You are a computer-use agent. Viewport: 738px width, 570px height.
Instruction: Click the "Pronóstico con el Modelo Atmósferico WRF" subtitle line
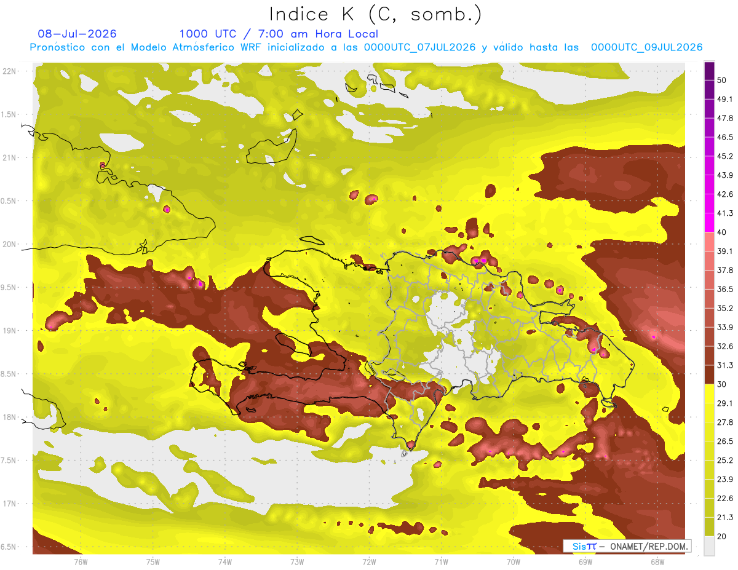pos(366,47)
